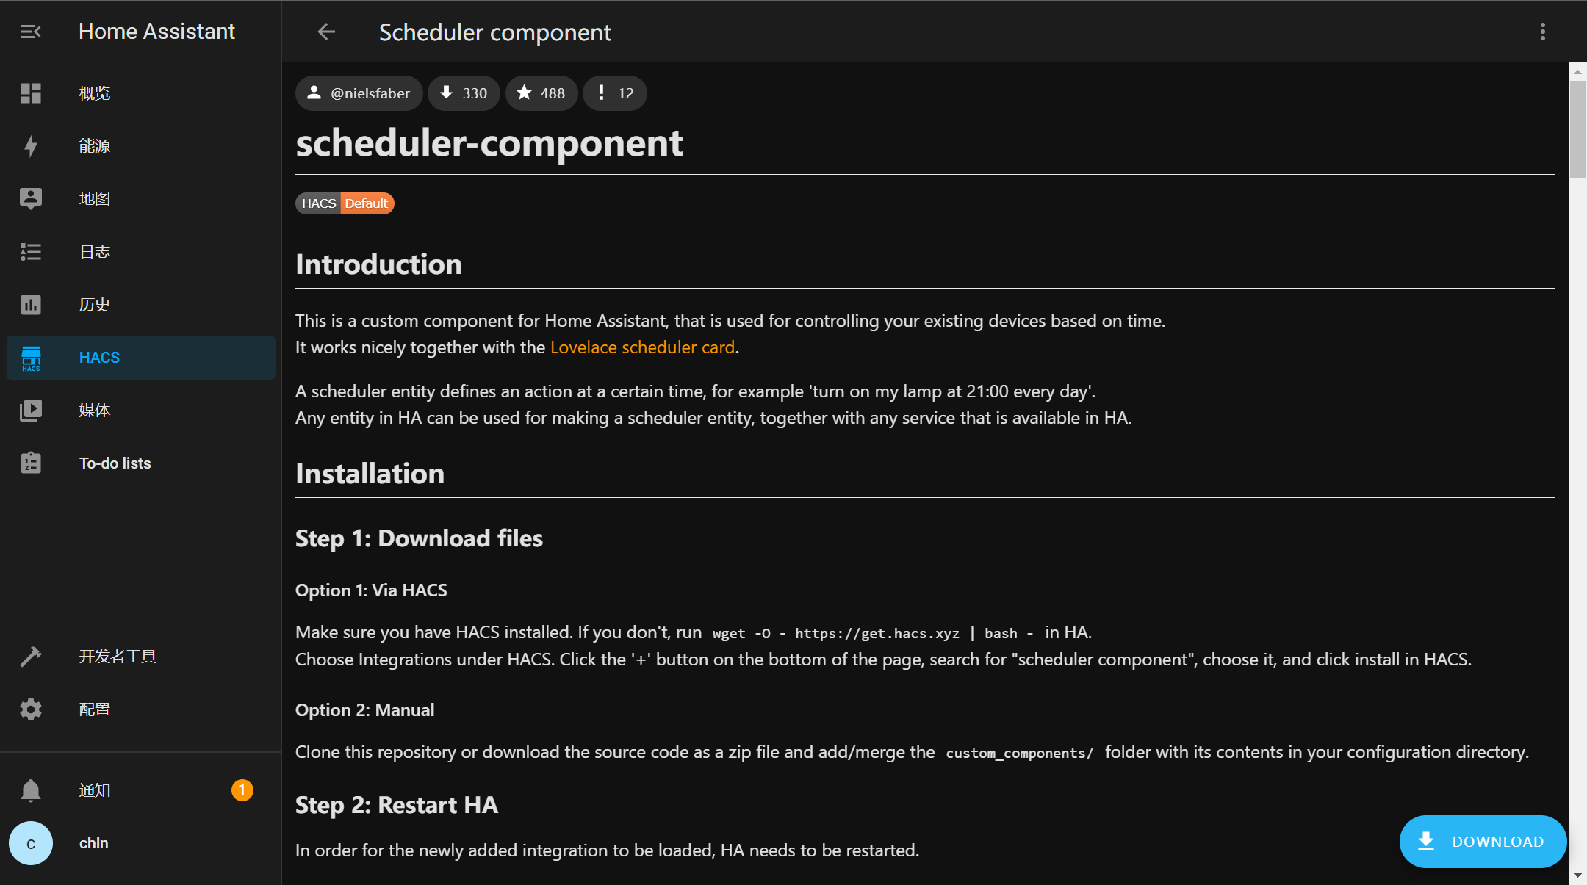This screenshot has width=1587, height=885.
Task: Click the HACS store icon
Action: tap(31, 358)
